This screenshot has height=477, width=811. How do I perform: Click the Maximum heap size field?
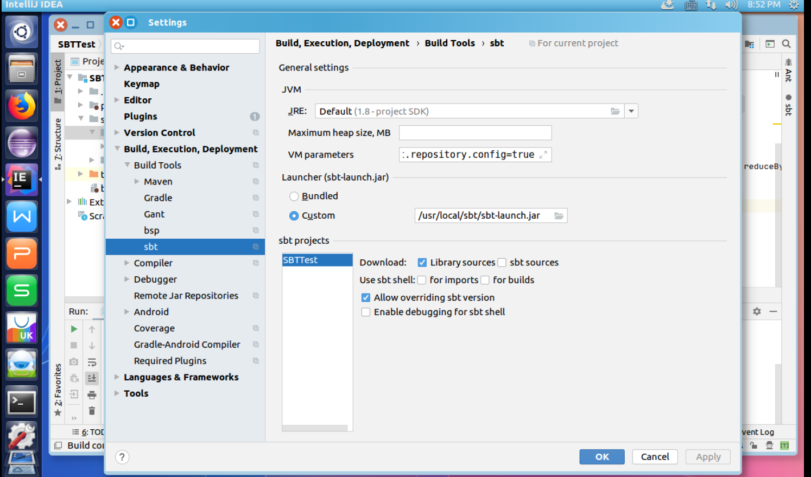(x=475, y=133)
